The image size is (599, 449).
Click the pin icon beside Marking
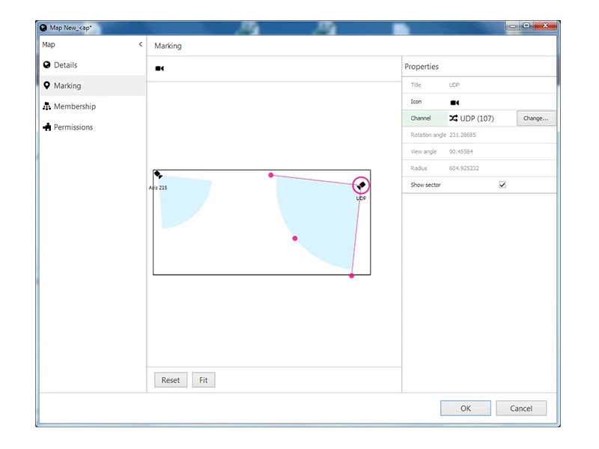coord(47,86)
